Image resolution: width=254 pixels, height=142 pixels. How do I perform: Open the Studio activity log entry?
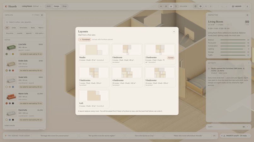pos(228,71)
